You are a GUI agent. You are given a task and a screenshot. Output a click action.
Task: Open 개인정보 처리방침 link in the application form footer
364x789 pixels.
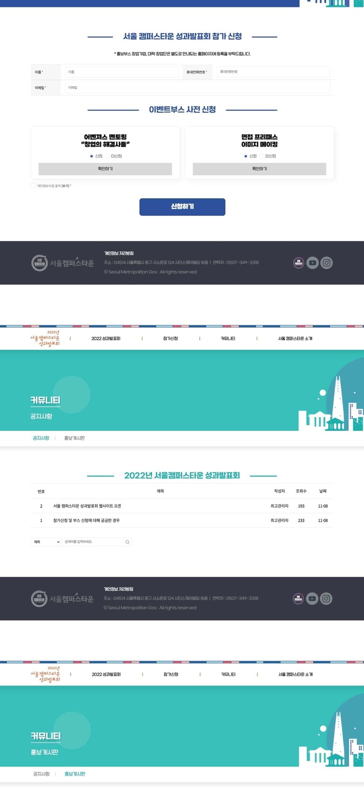click(119, 253)
